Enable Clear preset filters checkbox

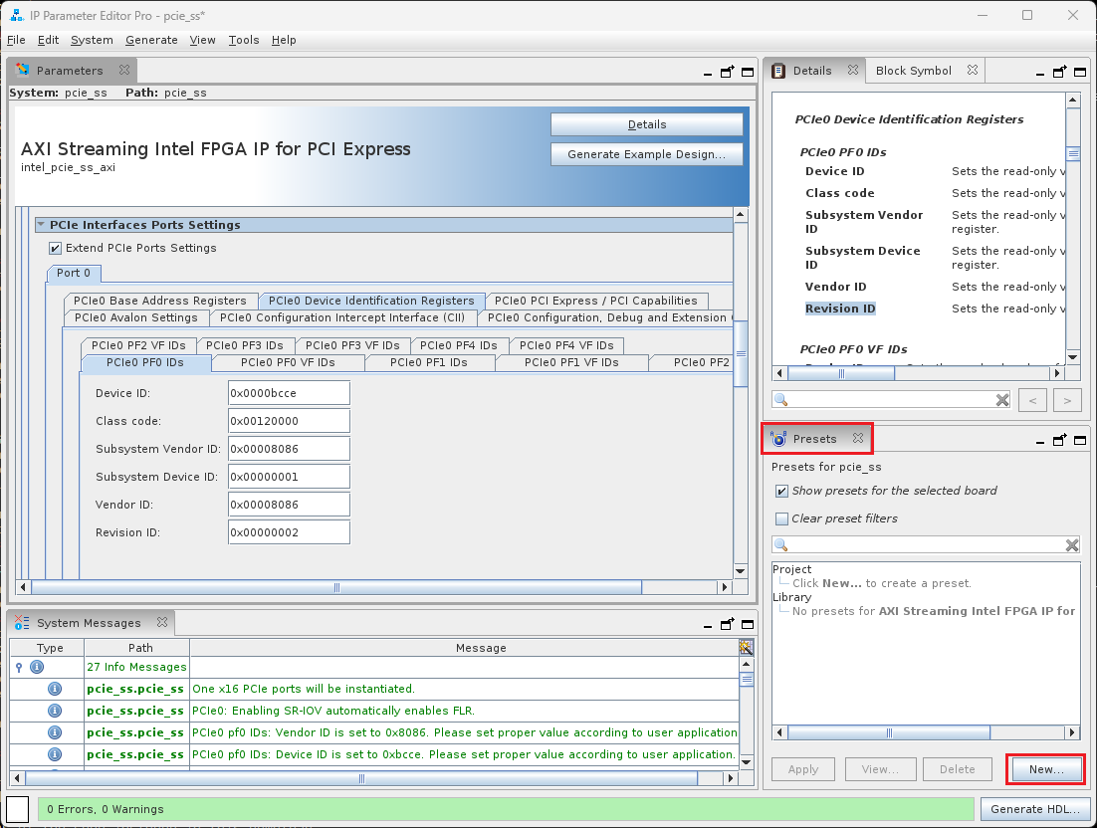pyautogui.click(x=781, y=518)
